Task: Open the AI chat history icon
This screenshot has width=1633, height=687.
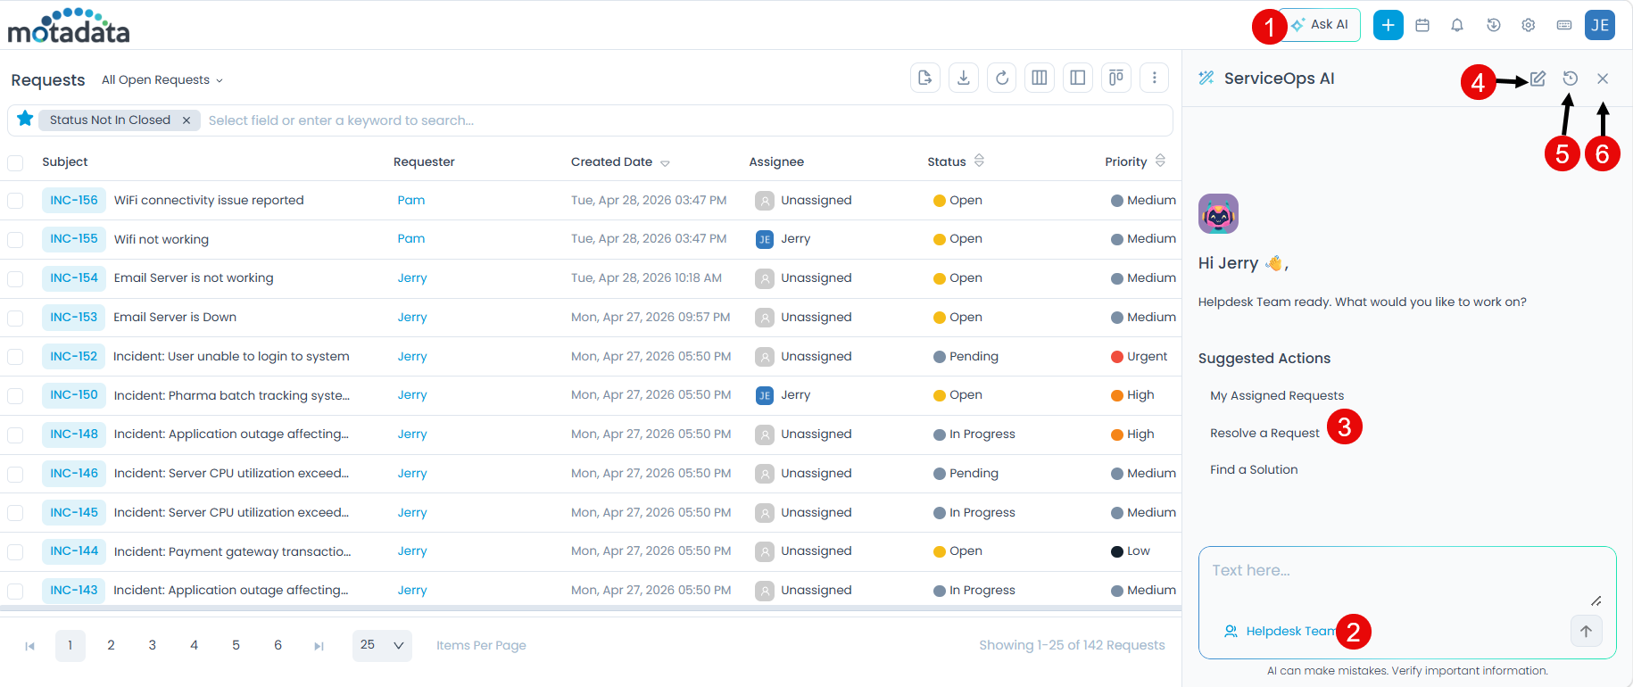Action: click(1571, 79)
